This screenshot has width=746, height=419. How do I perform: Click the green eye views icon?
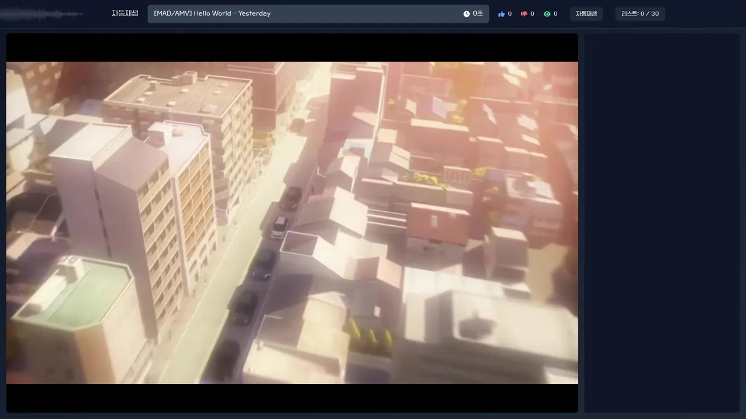[x=547, y=14]
